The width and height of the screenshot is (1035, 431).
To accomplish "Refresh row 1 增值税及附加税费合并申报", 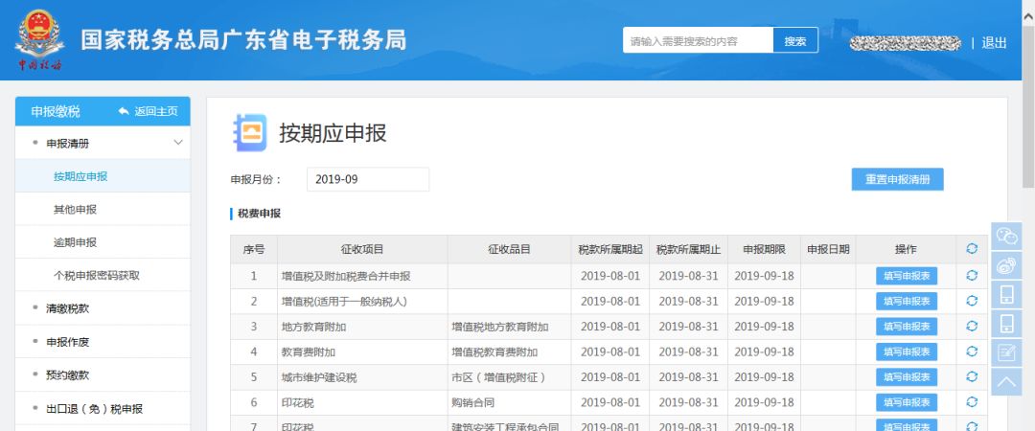I will pos(972,276).
